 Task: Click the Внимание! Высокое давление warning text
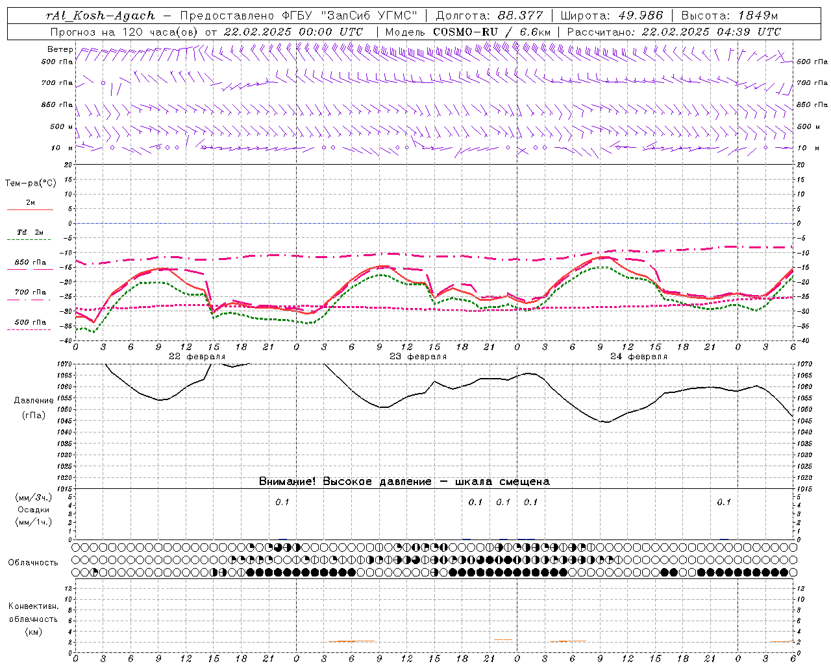pyautogui.click(x=404, y=481)
